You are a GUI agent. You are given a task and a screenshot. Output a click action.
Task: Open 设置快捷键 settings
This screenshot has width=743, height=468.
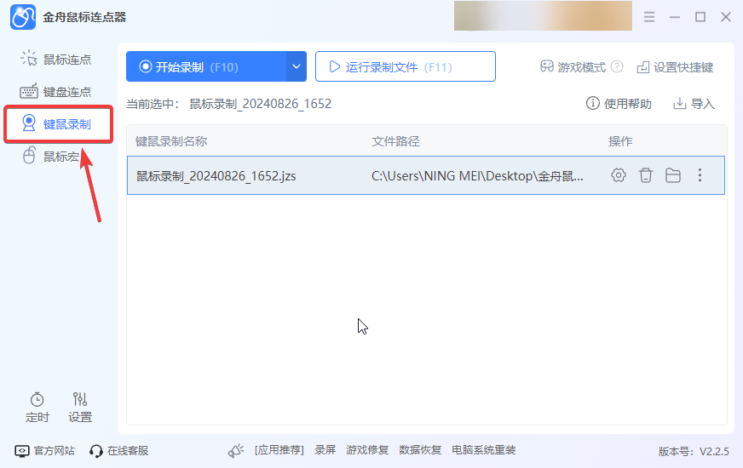(675, 67)
